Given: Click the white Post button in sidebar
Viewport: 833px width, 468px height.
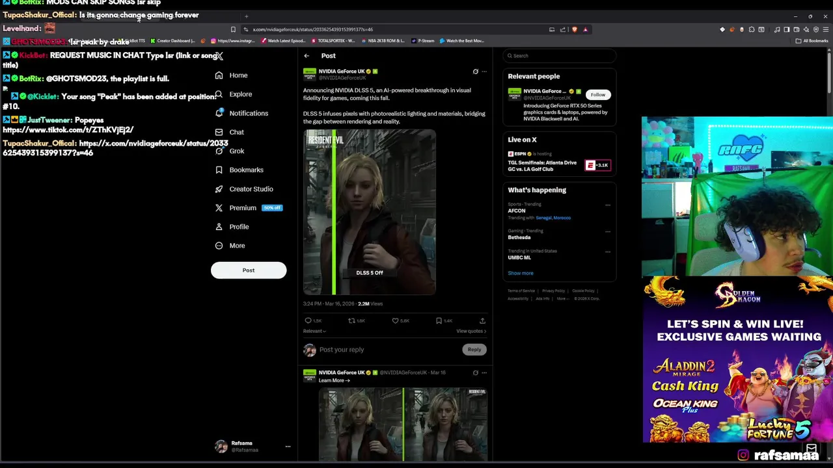Looking at the screenshot, I should (x=249, y=270).
